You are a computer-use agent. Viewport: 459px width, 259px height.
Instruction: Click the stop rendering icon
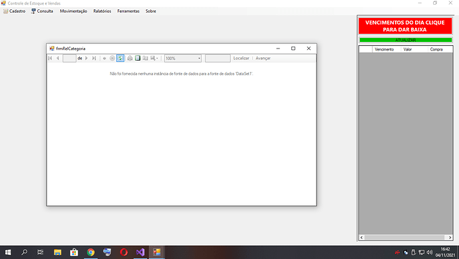pos(112,58)
